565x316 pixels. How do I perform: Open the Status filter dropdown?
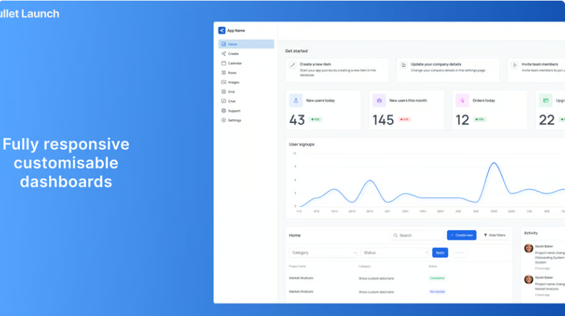[394, 252]
